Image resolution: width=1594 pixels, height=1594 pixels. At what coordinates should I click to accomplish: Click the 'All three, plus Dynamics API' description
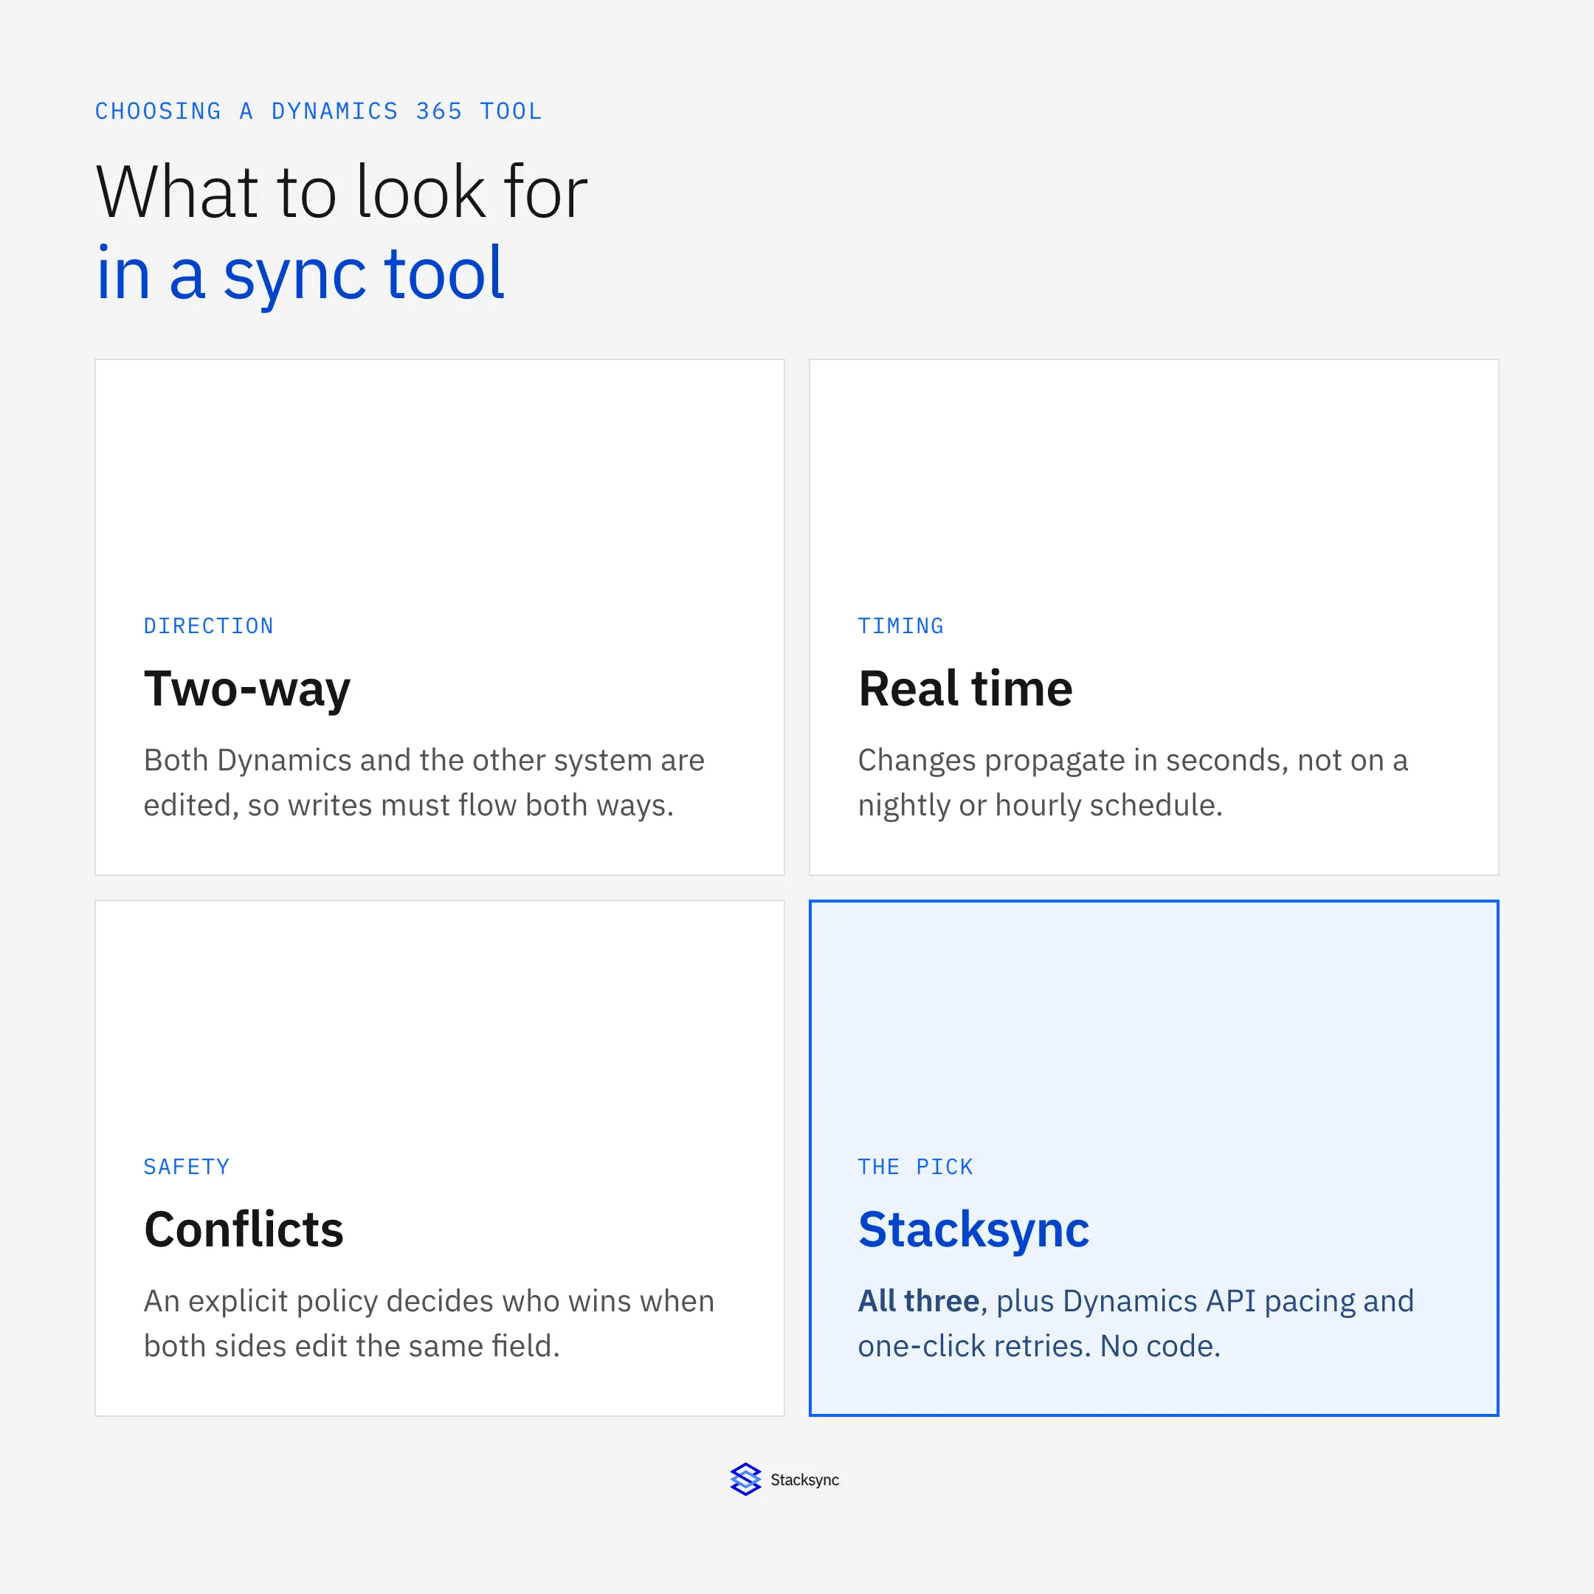pyautogui.click(x=1136, y=1323)
